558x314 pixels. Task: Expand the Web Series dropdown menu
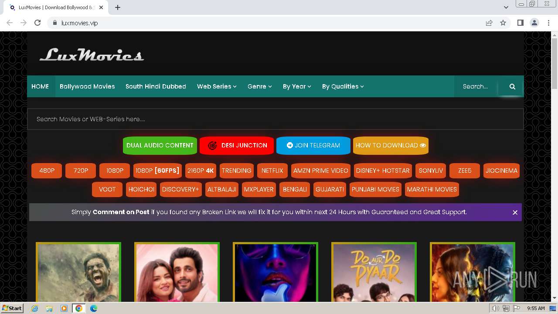point(217,86)
